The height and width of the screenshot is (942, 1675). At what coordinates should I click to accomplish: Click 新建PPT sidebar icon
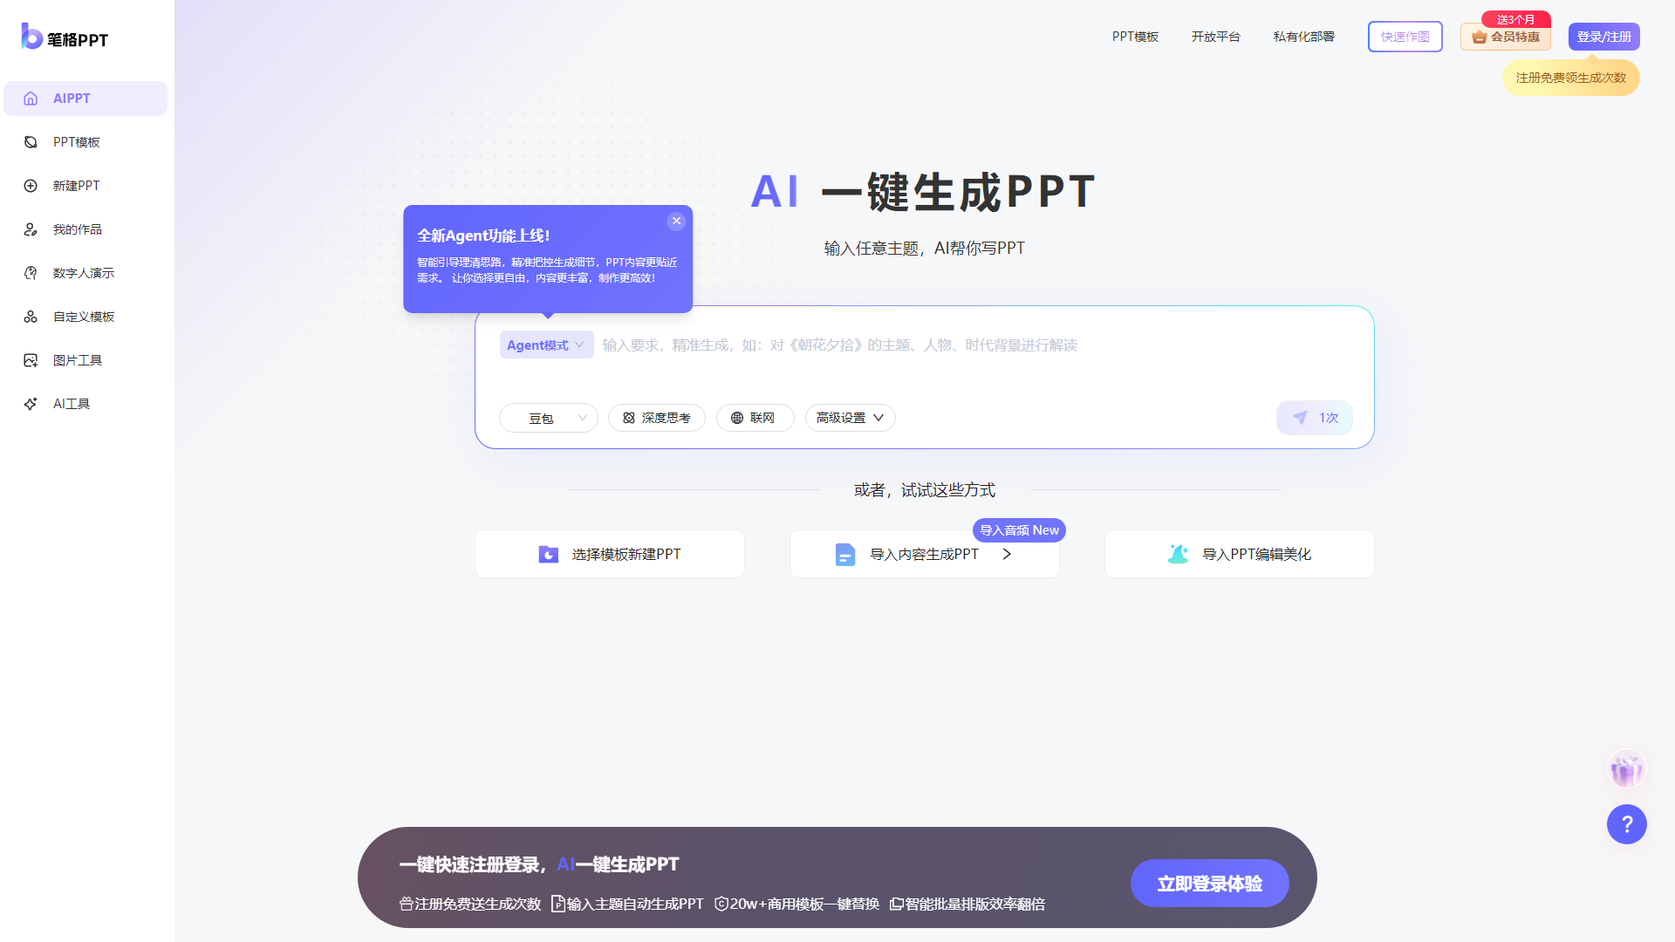[75, 185]
